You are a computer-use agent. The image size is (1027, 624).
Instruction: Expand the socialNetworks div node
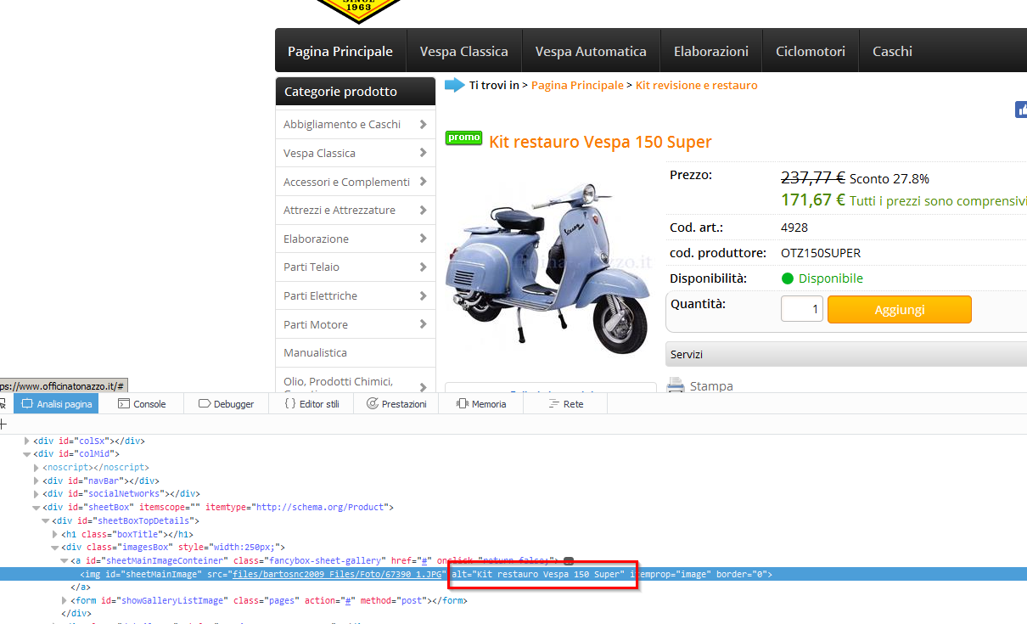click(36, 493)
